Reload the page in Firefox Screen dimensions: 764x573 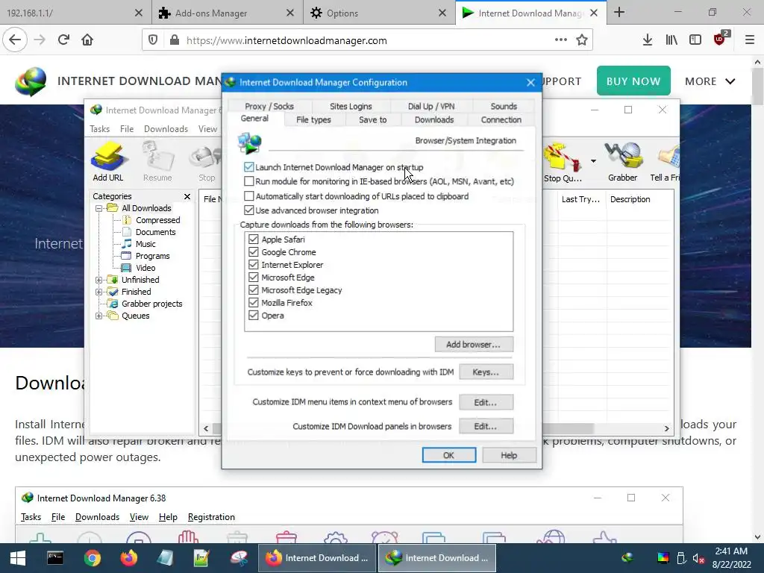click(63, 40)
